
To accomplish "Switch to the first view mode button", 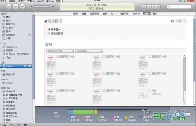I will [x=144, y=7].
